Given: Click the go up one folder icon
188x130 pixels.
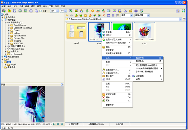Looking at the screenshot, I should 76,15.
